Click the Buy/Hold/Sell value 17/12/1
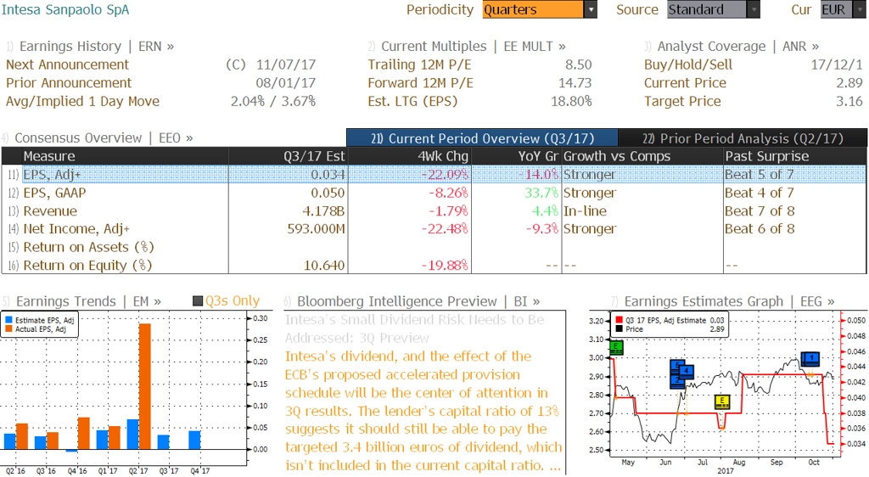The image size is (869, 477). [837, 65]
